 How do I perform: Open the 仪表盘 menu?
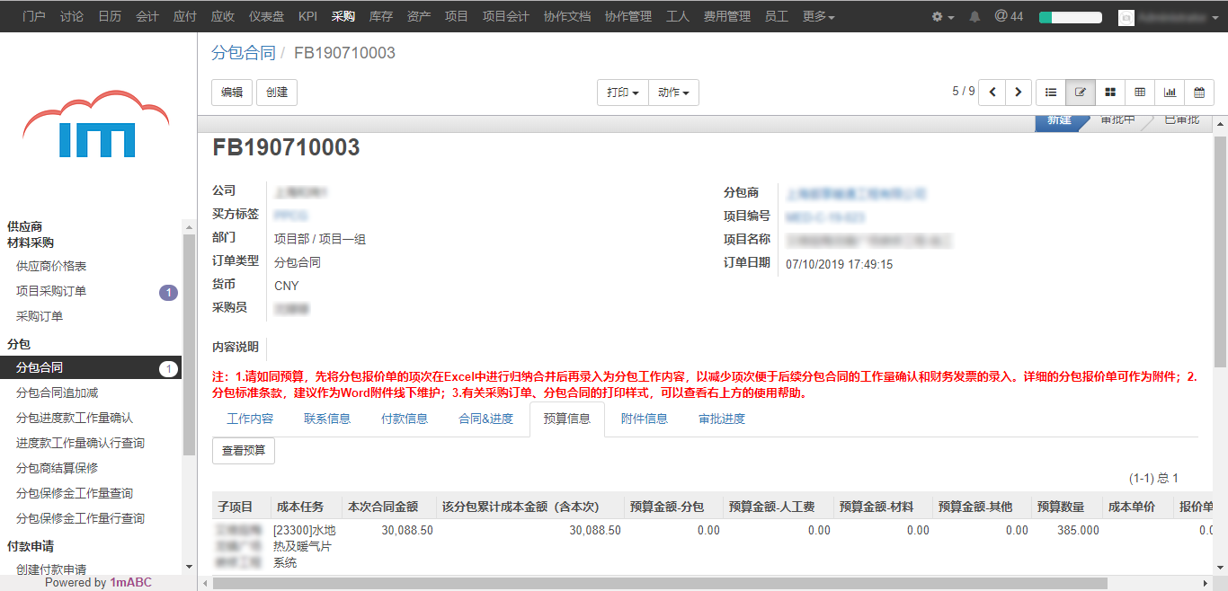pos(266,16)
